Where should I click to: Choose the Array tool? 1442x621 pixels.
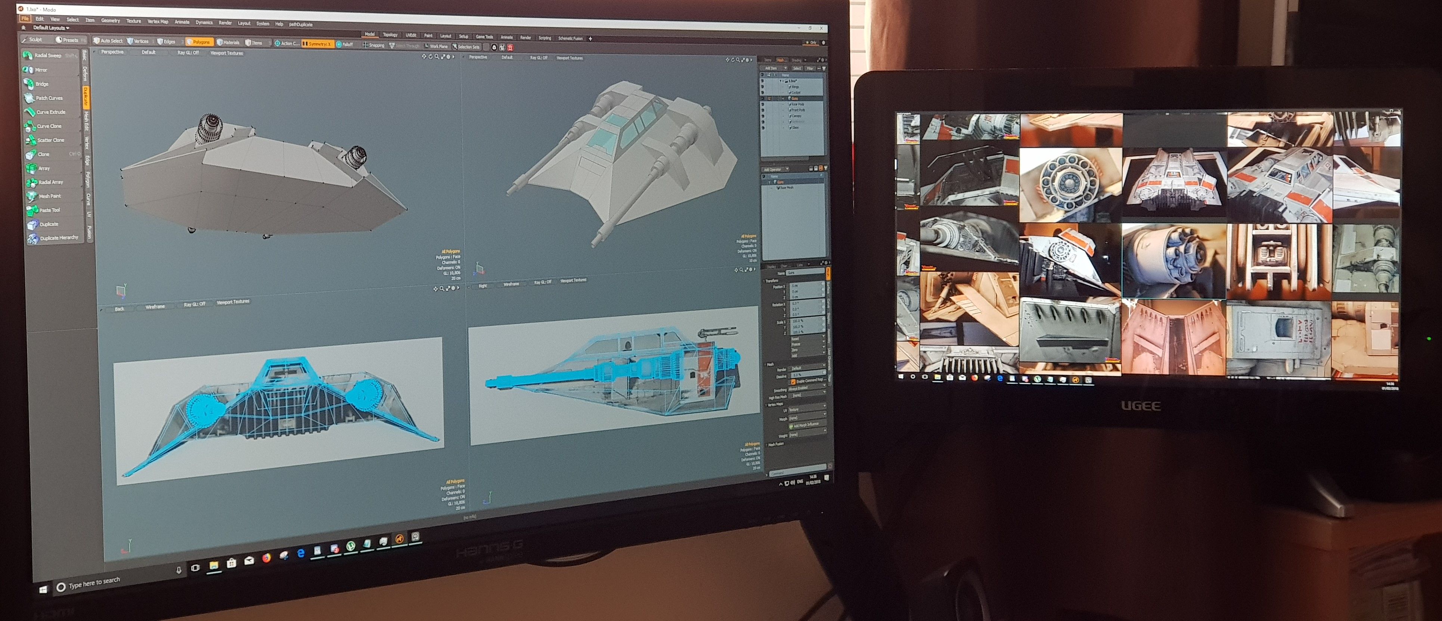[53, 168]
